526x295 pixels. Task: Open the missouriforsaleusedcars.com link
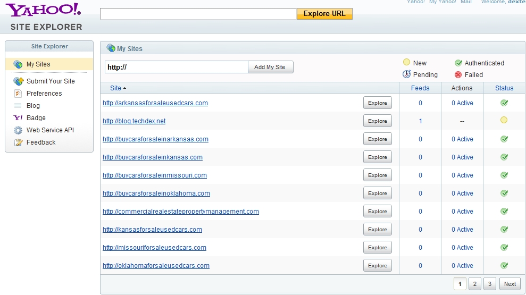click(154, 248)
